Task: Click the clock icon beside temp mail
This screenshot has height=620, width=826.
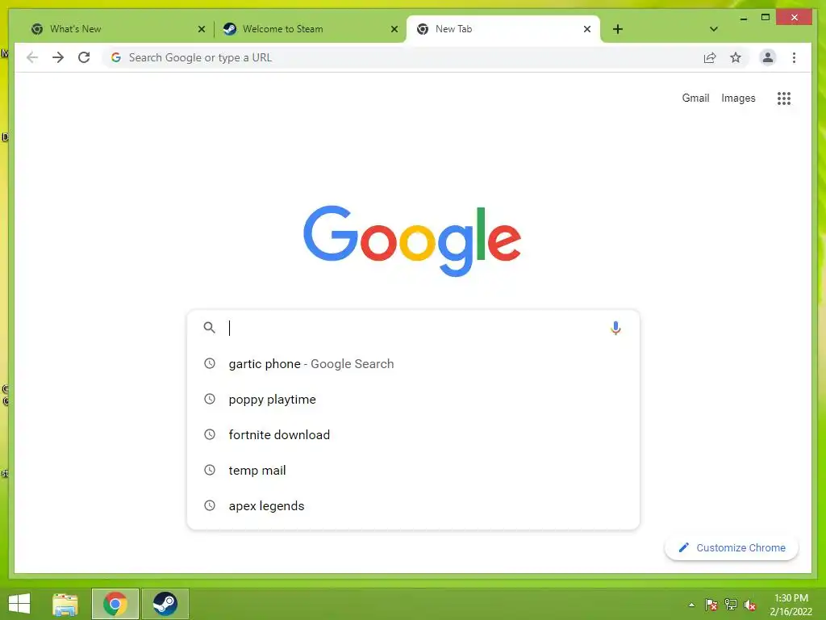Action: 210,470
